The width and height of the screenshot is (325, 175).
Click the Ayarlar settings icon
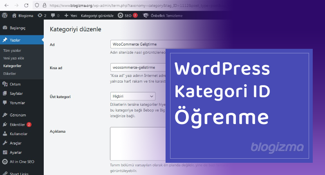point(5,152)
